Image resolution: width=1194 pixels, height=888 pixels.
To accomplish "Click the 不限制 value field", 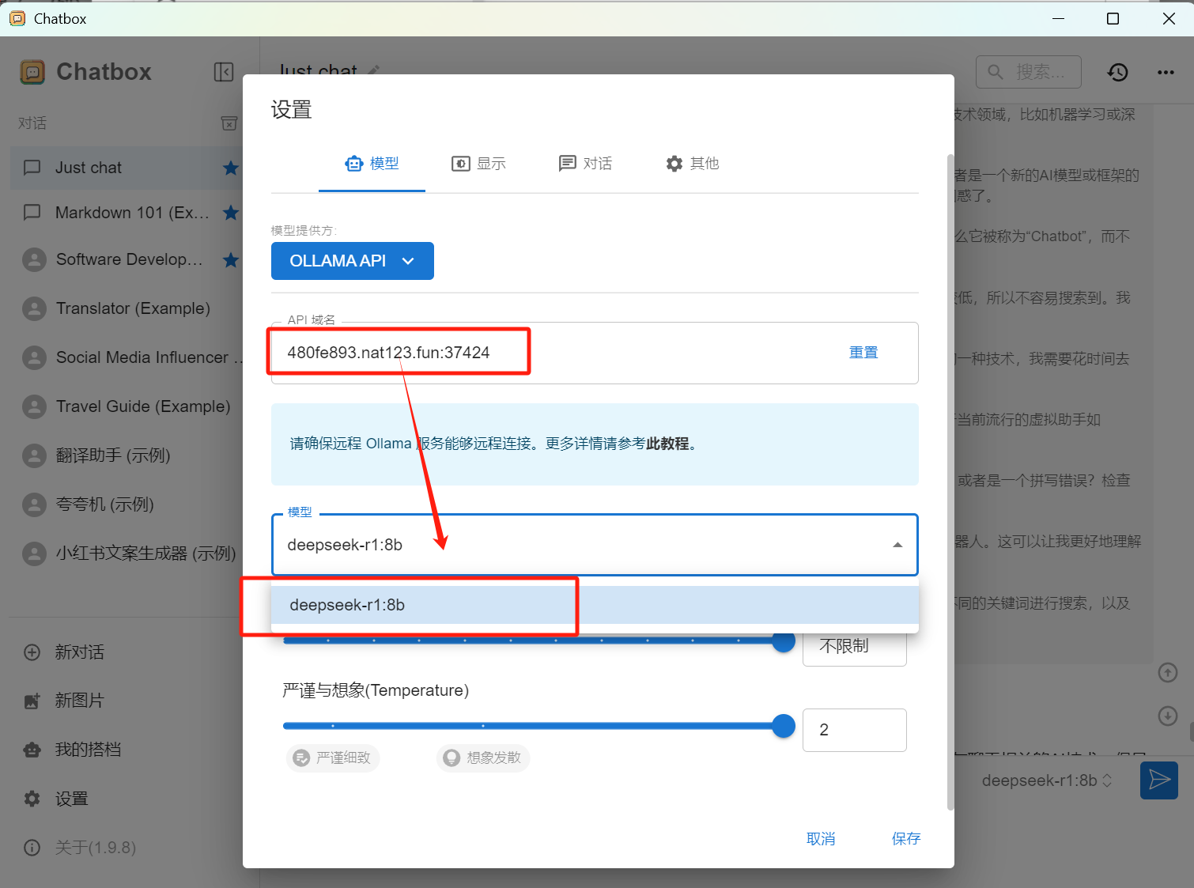I will coord(855,647).
